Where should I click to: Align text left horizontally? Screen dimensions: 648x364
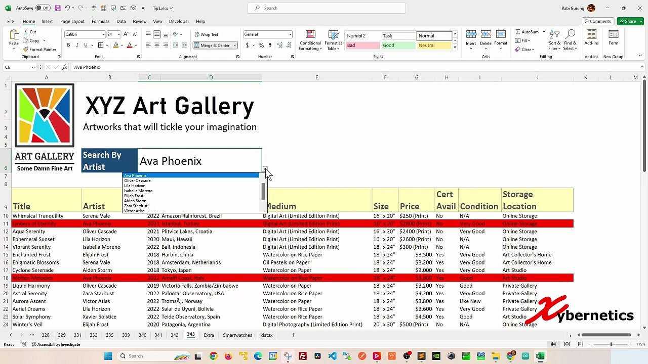click(148, 45)
